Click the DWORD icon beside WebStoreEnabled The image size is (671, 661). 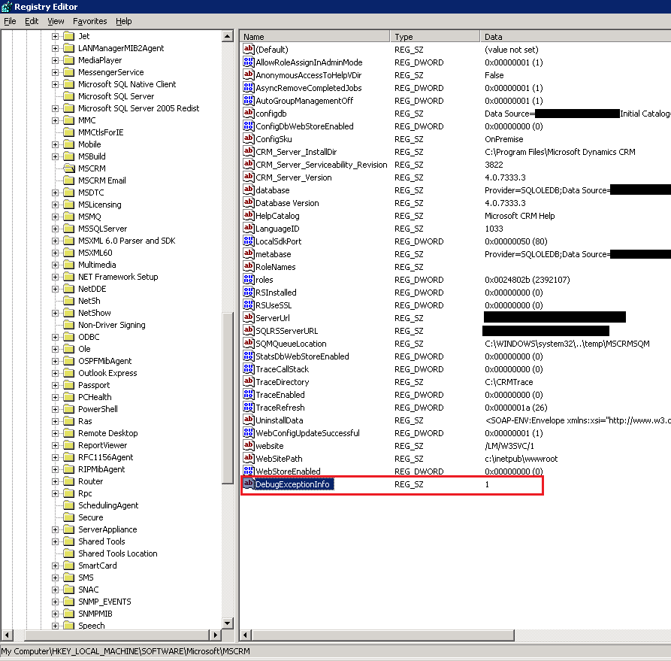tap(248, 471)
